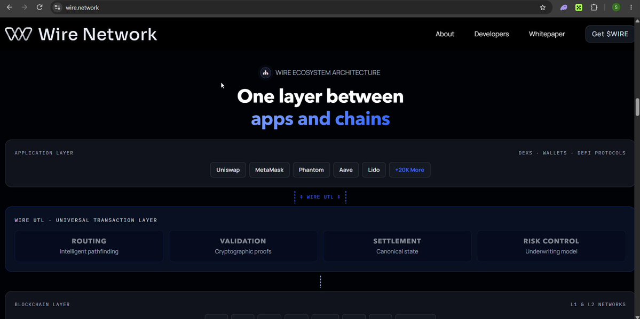Reload the wire.network page
The height and width of the screenshot is (319, 640).
pos(39,7)
